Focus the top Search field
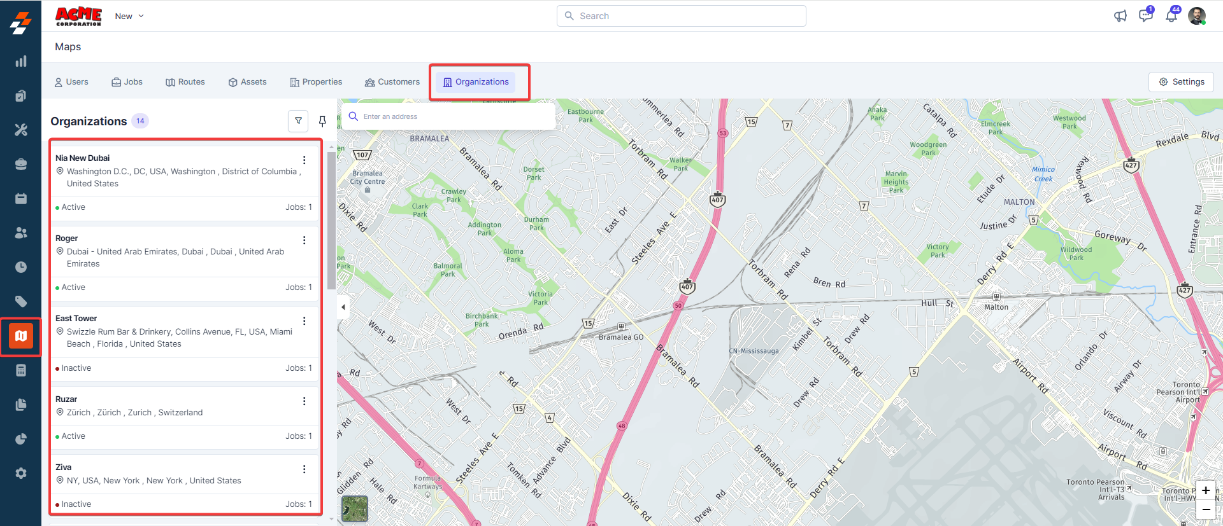 (682, 16)
